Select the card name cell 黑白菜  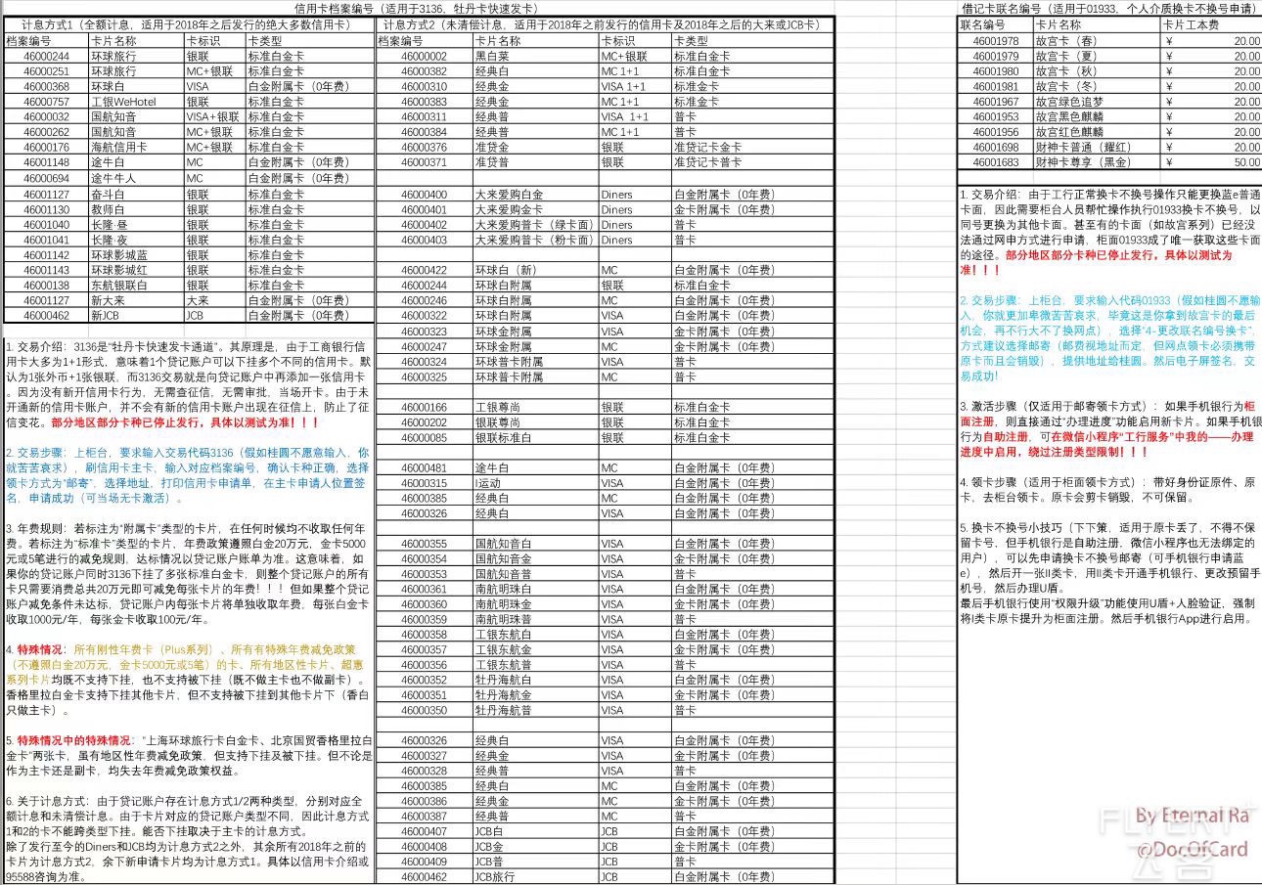(535, 57)
